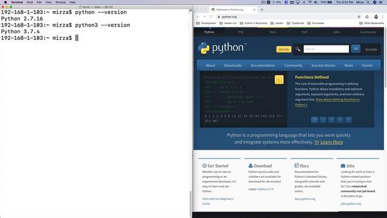Open the docs.python.org link
This screenshot has width=387, height=218.
(305, 199)
